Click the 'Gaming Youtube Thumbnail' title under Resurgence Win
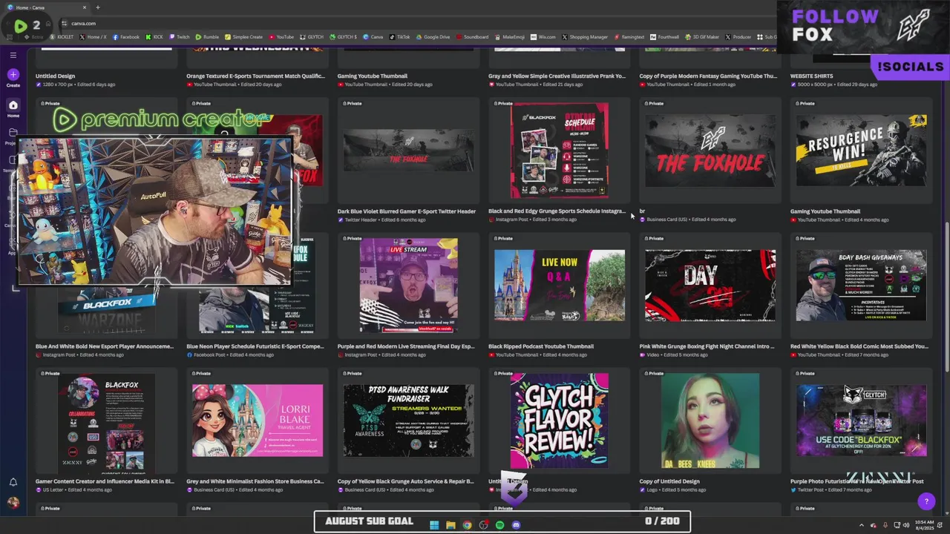Viewport: 950px width, 534px height. (825, 211)
